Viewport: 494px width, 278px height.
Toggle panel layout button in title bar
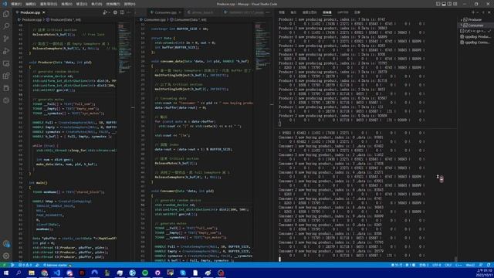click(x=444, y=4)
